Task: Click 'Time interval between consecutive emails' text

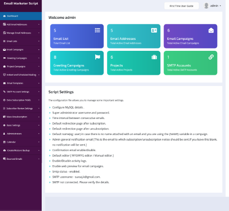Action: 79,118
